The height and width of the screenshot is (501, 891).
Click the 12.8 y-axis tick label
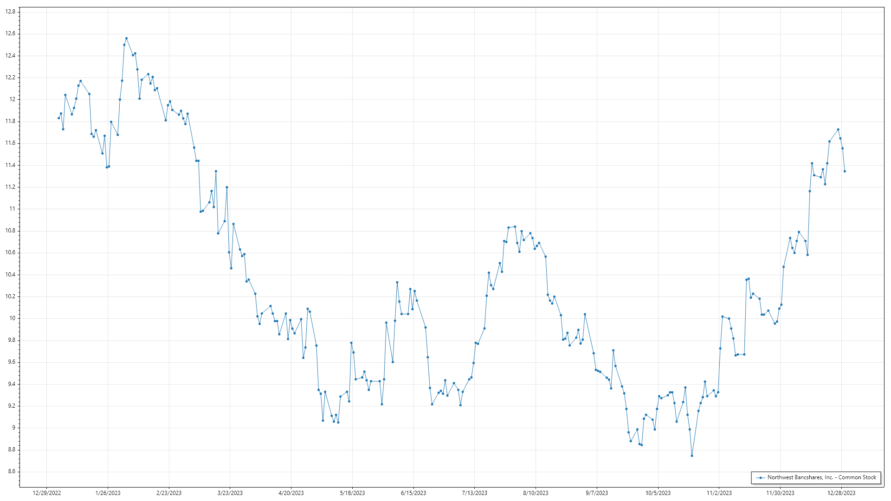[10, 12]
